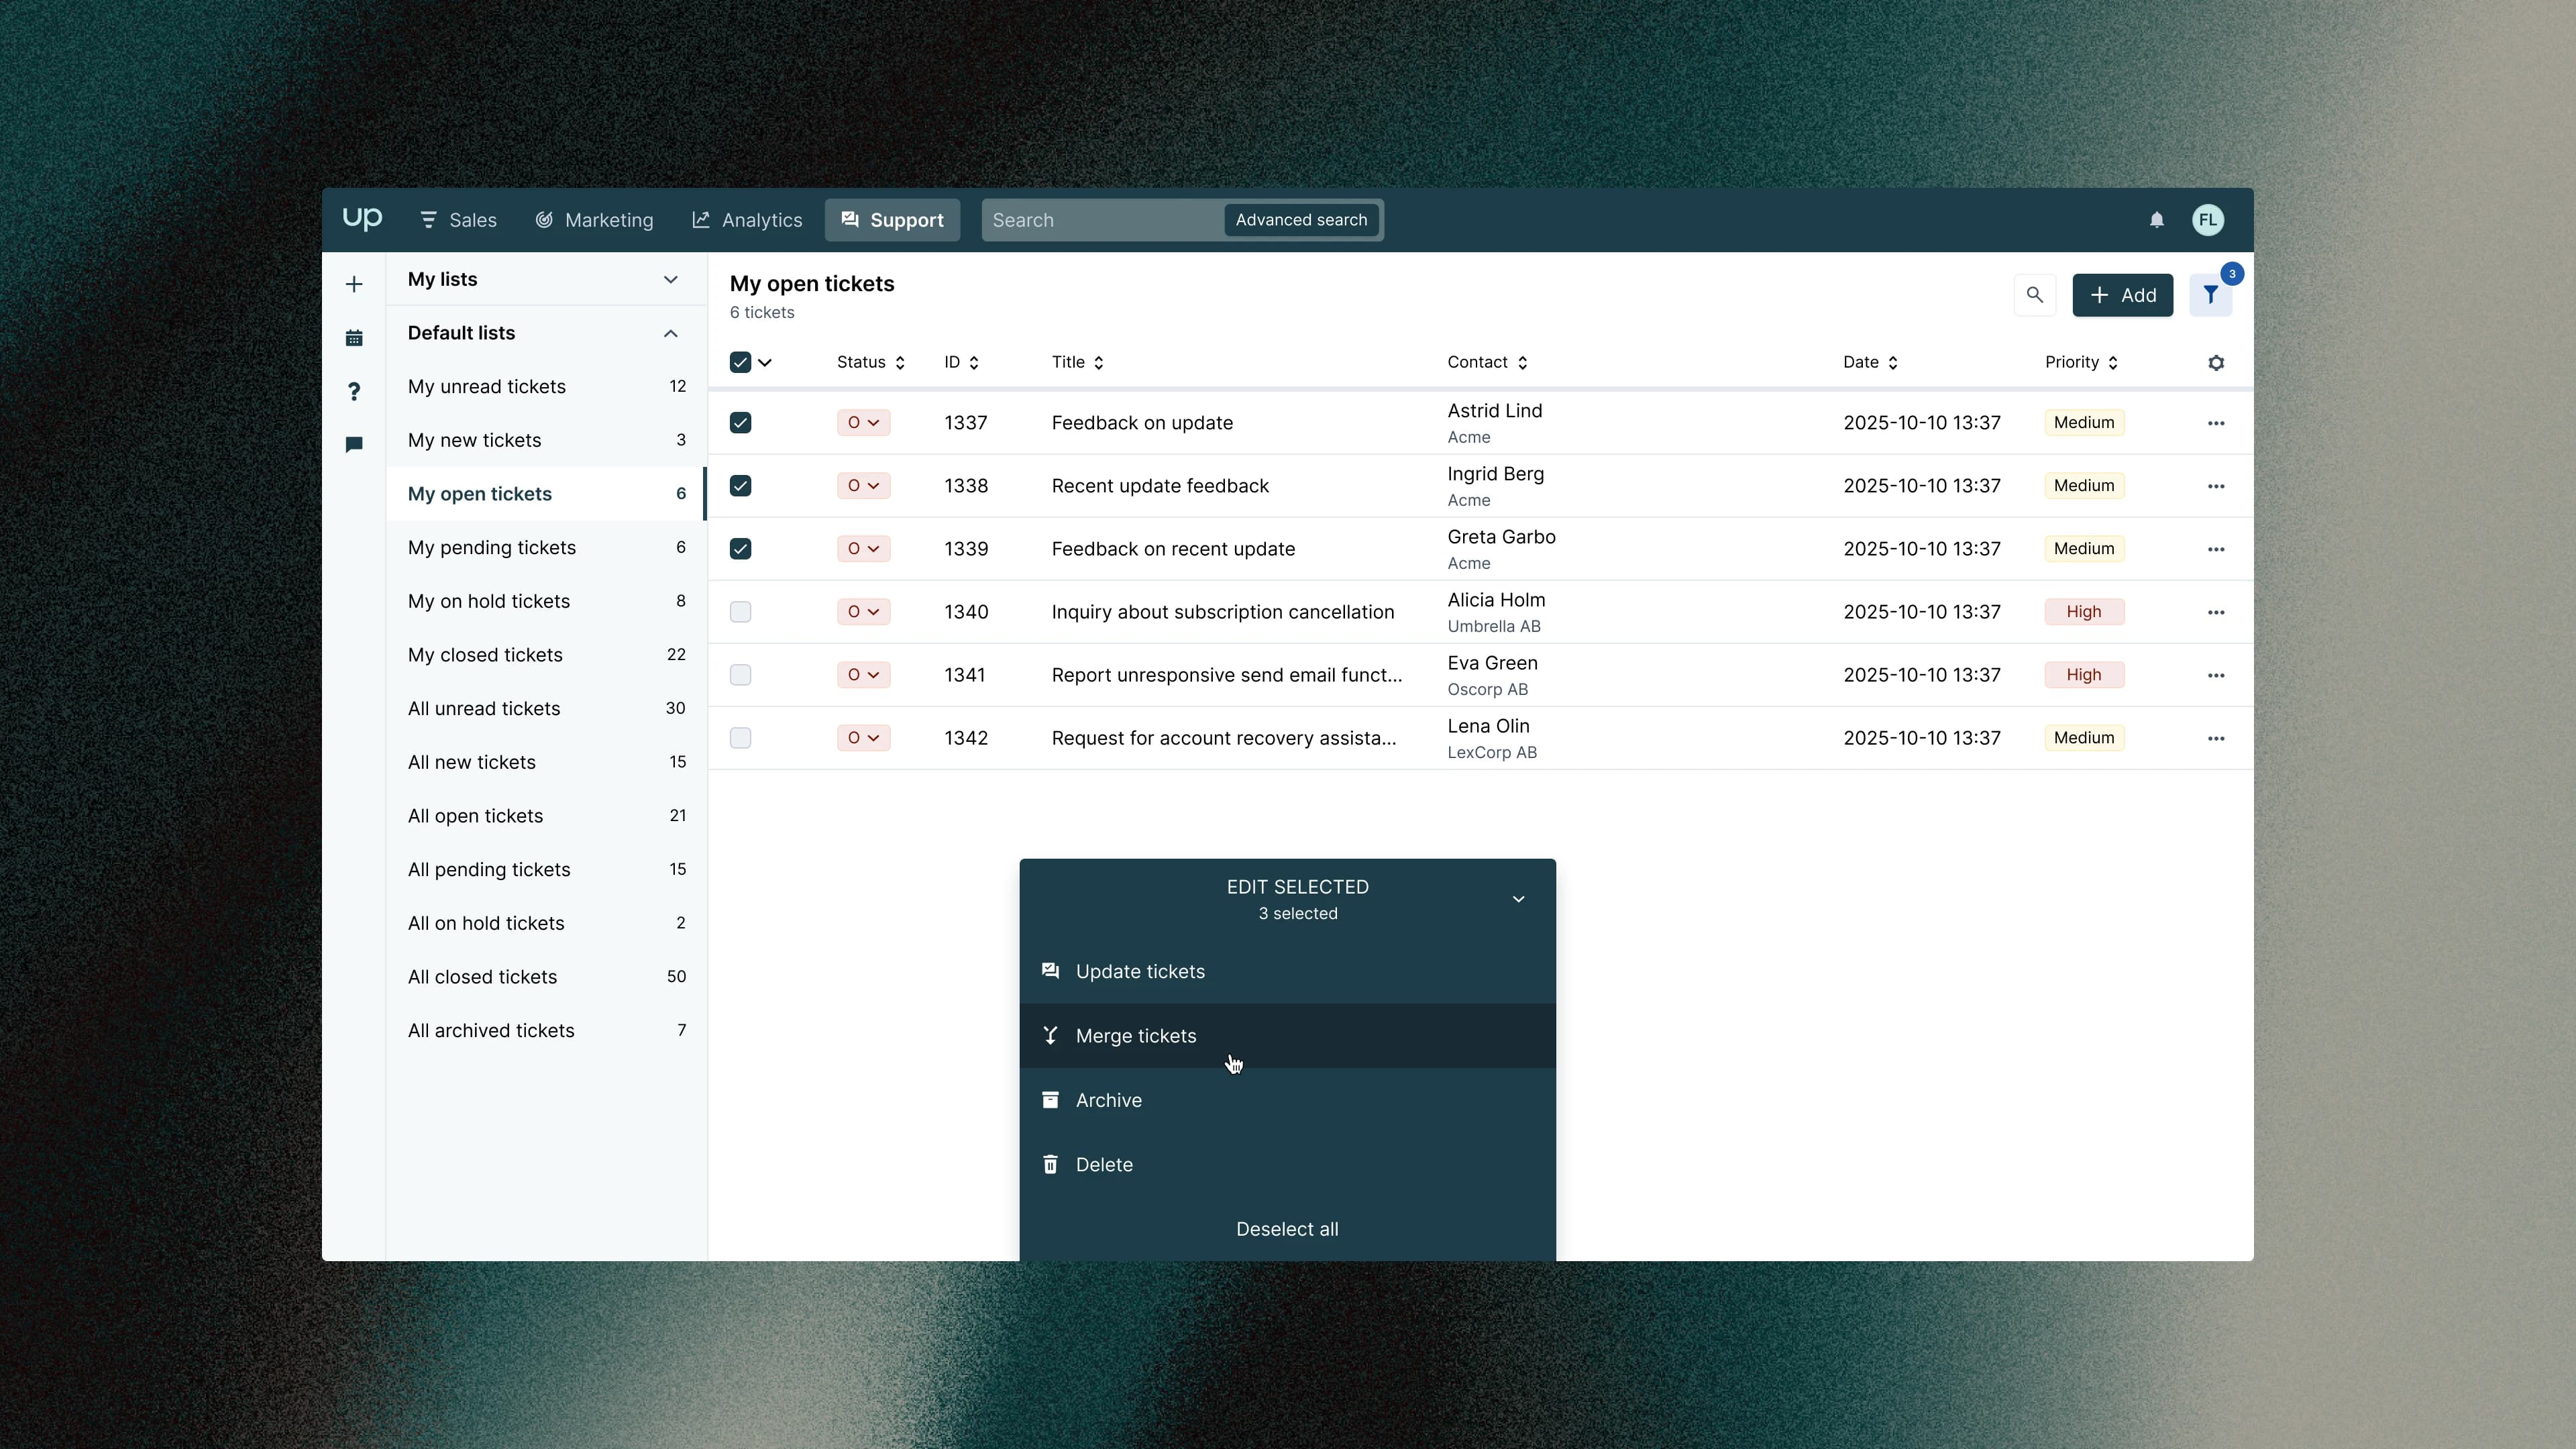This screenshot has width=2576, height=1449.
Task: Uncheck ticket 1337's checkbox
Action: [740, 423]
